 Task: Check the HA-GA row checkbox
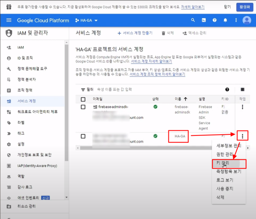tap(83, 136)
